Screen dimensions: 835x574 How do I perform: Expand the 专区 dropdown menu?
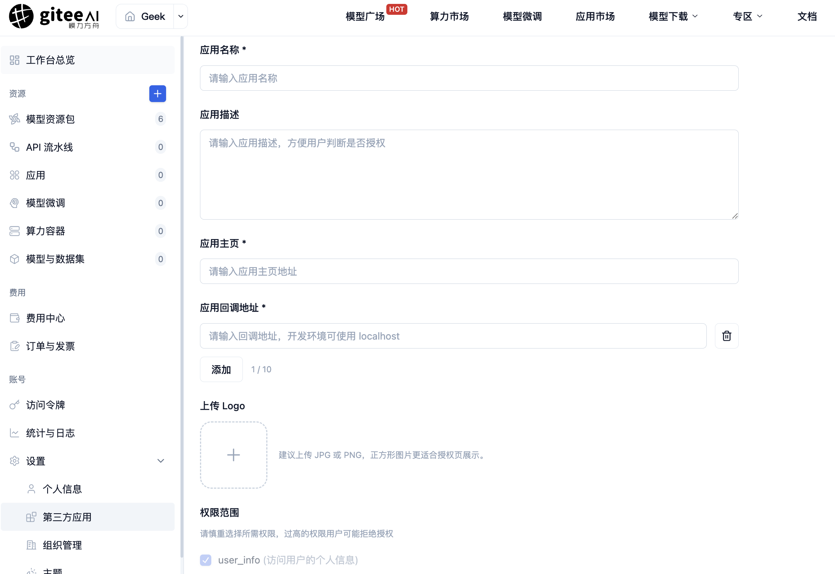tap(747, 16)
